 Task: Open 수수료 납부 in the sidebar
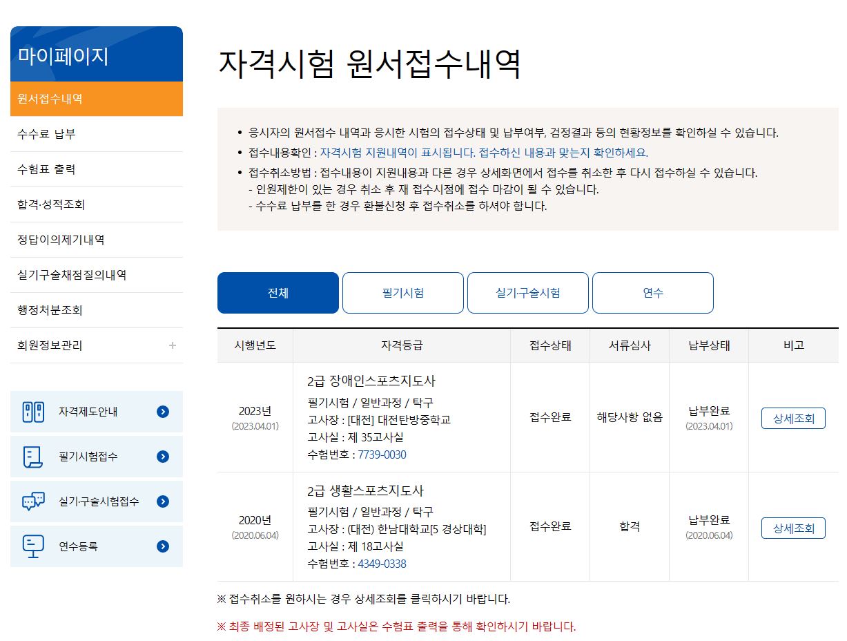click(x=47, y=134)
